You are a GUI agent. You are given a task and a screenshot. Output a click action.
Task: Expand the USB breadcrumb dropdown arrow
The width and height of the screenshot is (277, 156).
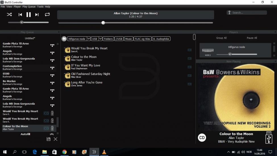100,39
